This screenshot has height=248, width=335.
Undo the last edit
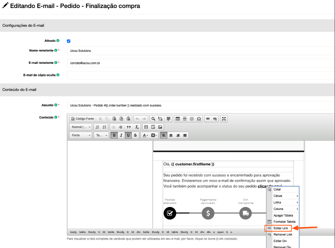(x=137, y=119)
